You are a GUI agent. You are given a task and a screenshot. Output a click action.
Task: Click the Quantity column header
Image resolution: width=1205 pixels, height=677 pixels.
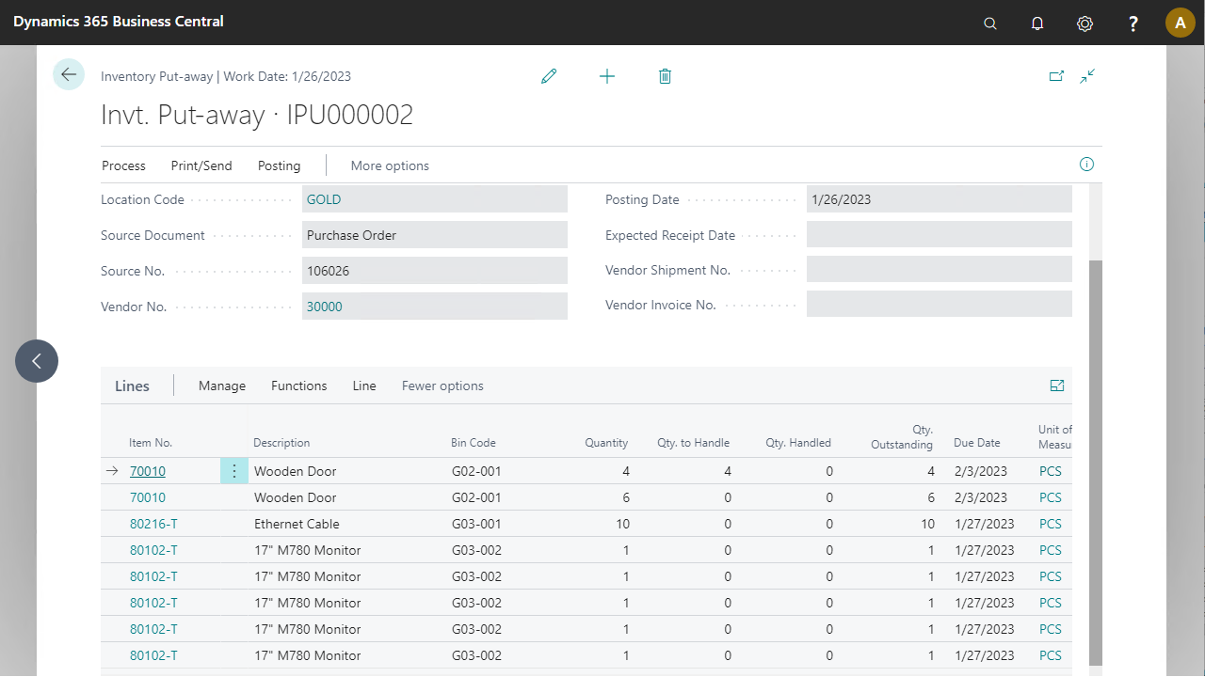coord(606,443)
